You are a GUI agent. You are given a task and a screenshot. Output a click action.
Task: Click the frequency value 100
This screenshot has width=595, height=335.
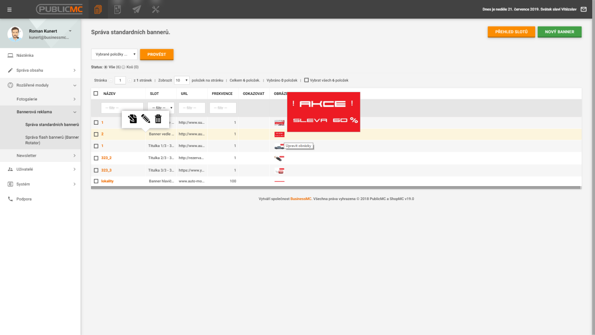pos(233,181)
